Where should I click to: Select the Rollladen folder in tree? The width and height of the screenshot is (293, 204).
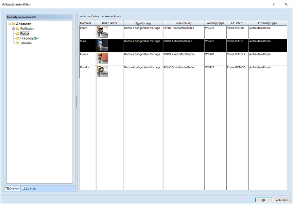[27, 29]
